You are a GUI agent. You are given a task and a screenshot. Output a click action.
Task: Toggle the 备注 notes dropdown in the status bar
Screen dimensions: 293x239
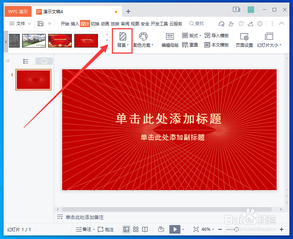(x=86, y=229)
